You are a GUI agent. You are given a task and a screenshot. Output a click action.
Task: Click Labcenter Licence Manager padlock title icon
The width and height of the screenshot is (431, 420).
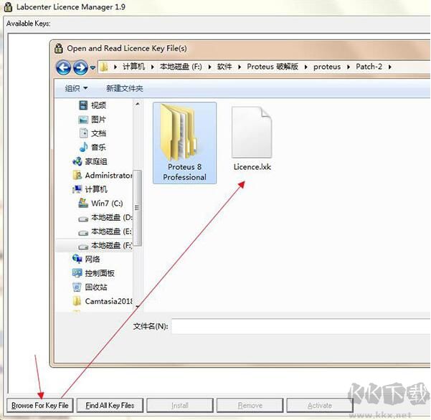(8, 7)
